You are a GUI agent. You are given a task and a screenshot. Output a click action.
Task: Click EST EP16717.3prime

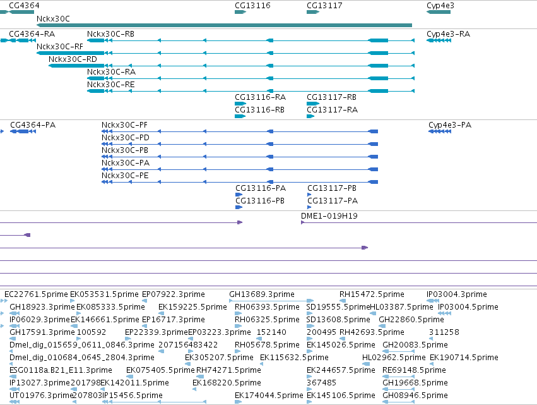click(174, 320)
